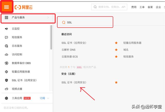
Task: Expand the 产品与服务 chevron arrow
Action: (x=48, y=18)
